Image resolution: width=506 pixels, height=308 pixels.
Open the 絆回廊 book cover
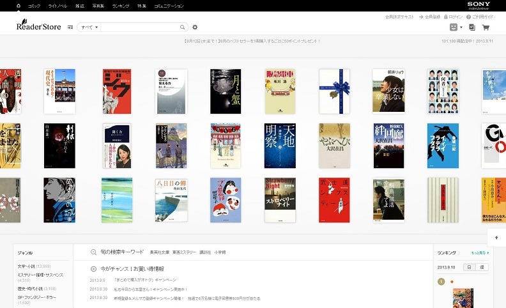point(388,146)
